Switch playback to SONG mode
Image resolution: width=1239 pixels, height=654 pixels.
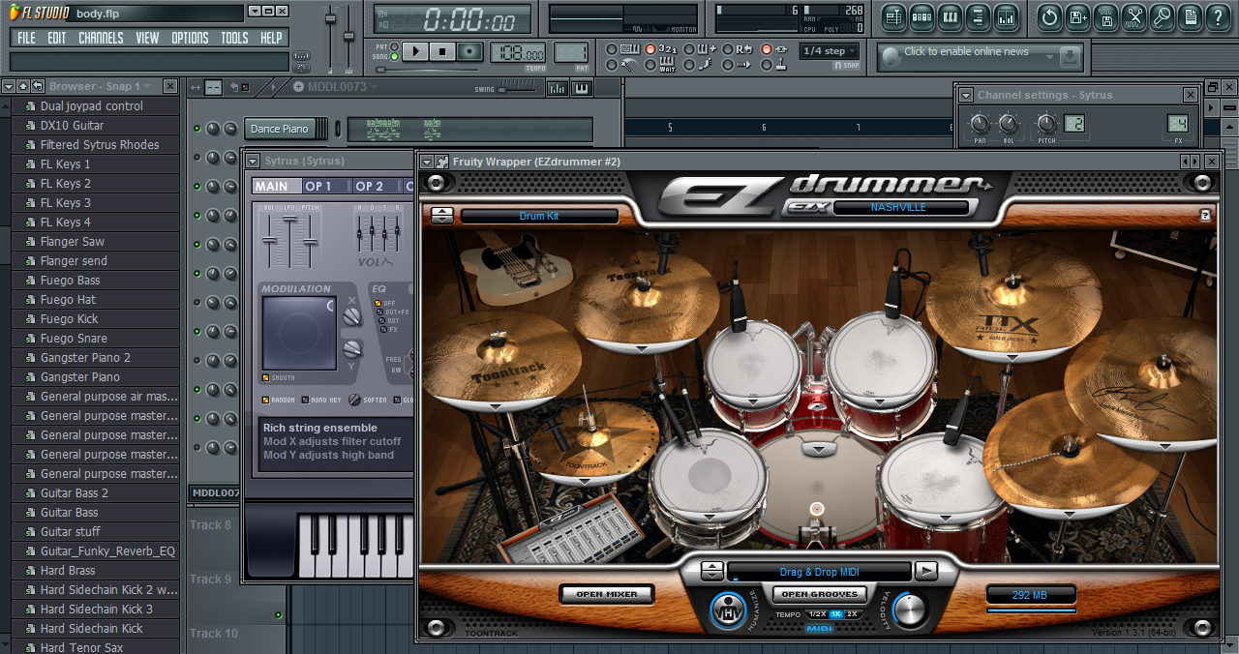(x=393, y=54)
